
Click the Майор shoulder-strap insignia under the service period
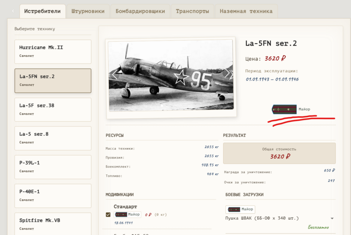point(284,109)
